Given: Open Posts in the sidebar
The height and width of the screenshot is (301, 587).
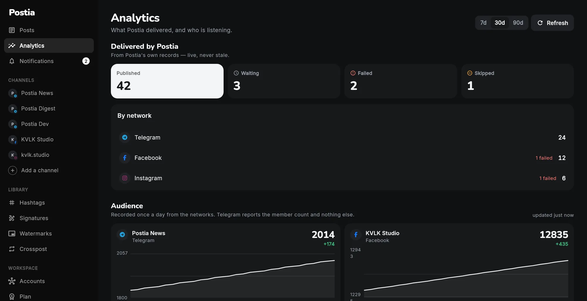Looking at the screenshot, I should pyautogui.click(x=49, y=30).
